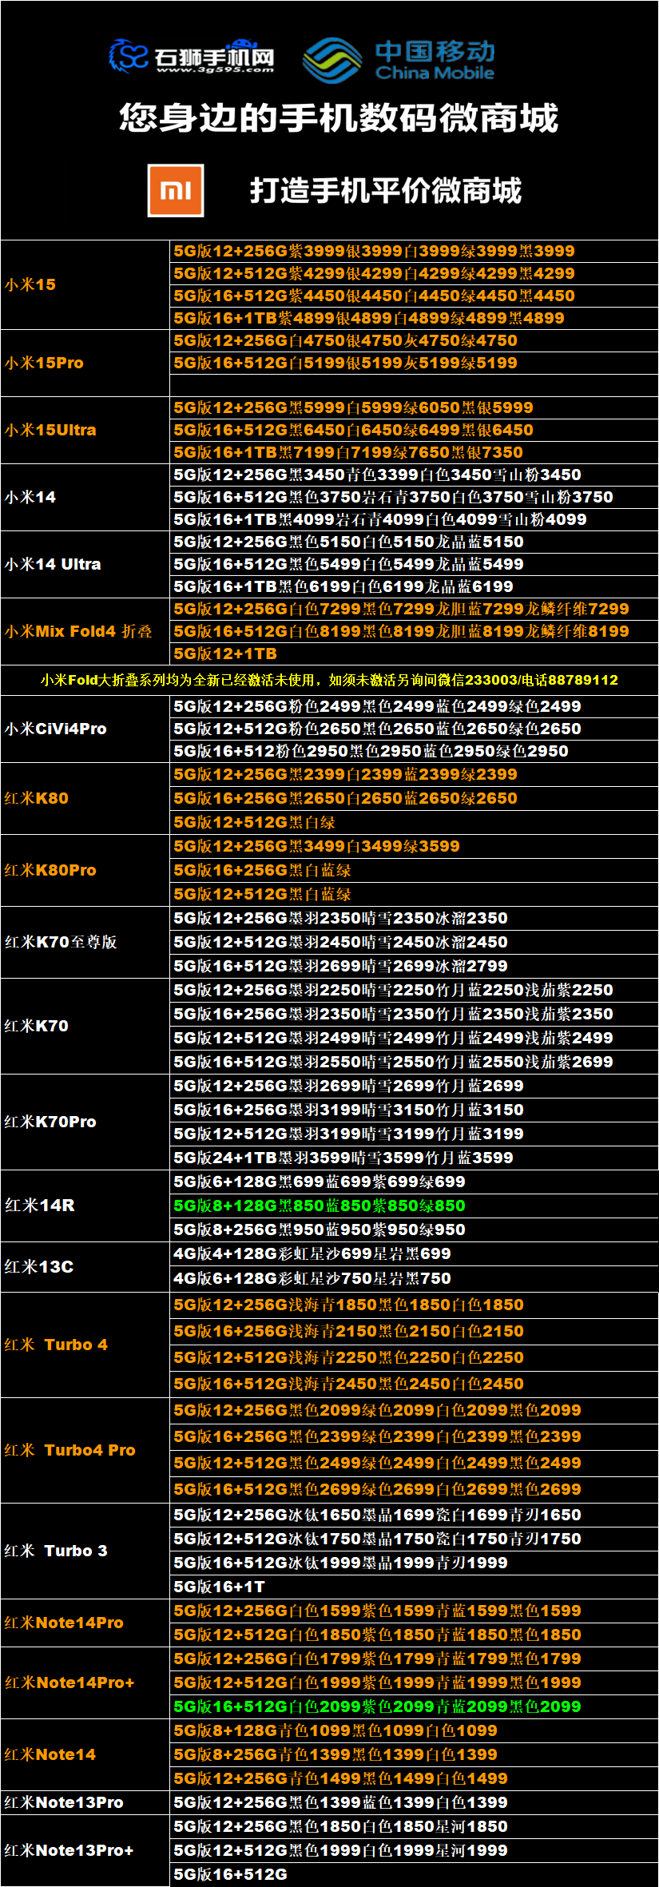
Task: Select the 红米13C model cell
Action: 85,1266
